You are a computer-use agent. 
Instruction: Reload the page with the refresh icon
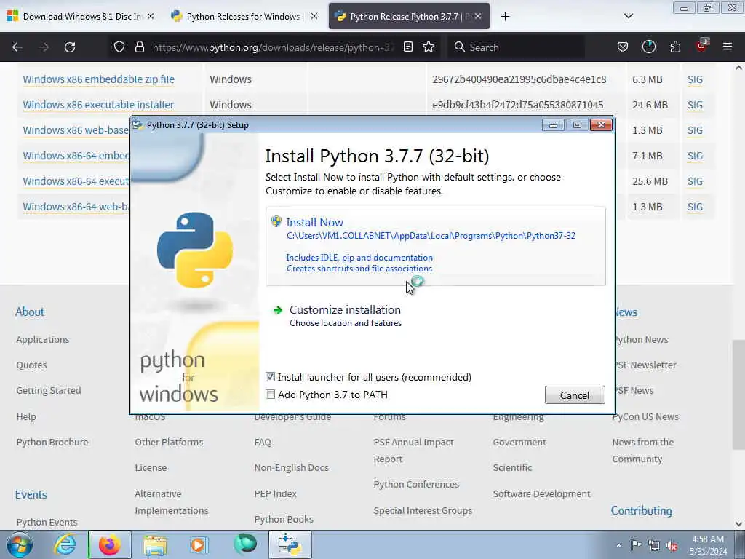70,47
